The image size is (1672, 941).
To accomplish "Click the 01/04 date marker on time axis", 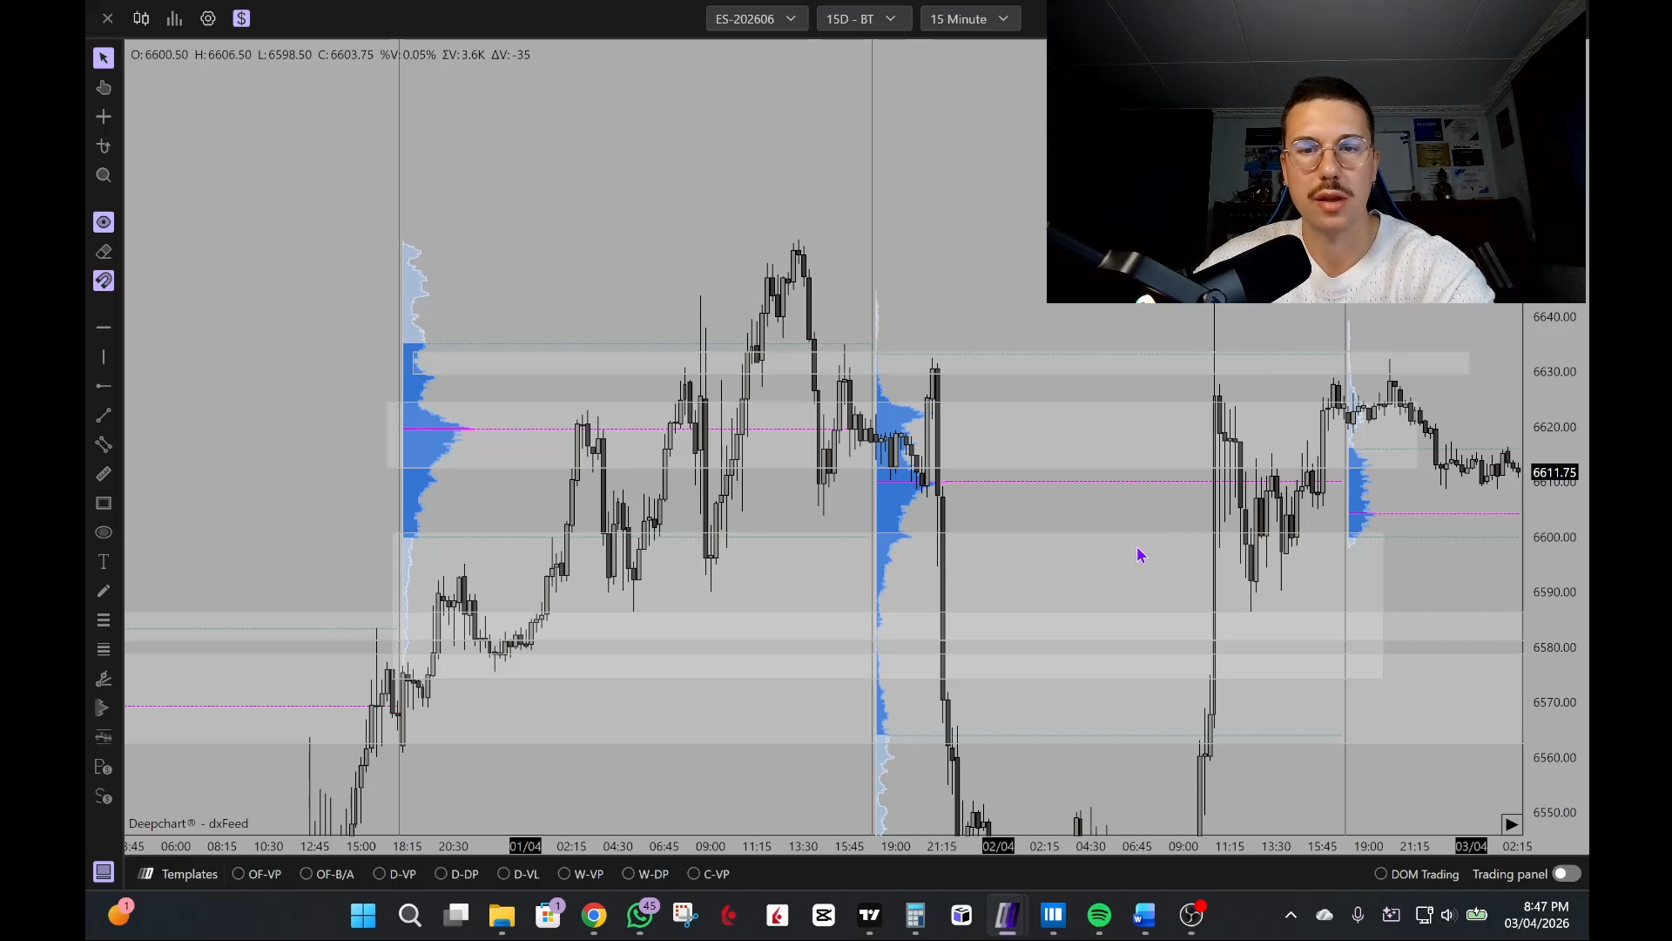I will point(525,846).
